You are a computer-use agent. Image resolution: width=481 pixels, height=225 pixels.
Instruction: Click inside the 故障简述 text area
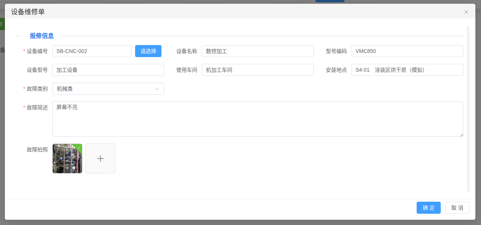258,119
